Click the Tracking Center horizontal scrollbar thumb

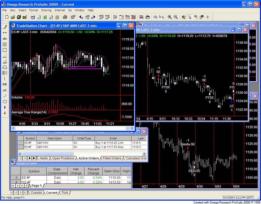[48, 154]
